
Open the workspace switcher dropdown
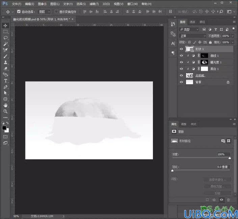[x=230, y=11]
